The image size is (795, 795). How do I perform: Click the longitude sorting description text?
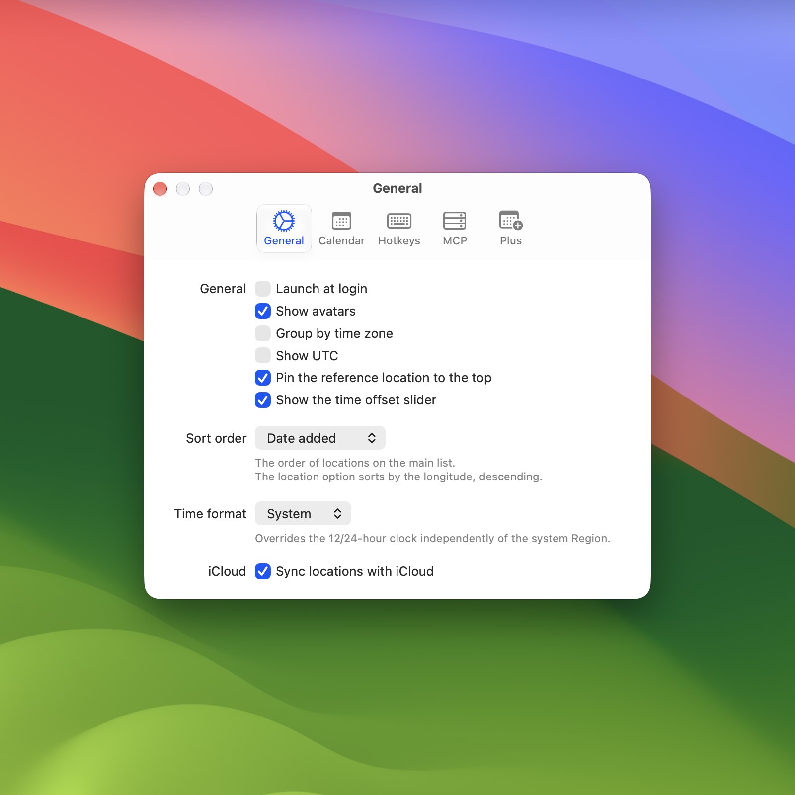pos(398,477)
